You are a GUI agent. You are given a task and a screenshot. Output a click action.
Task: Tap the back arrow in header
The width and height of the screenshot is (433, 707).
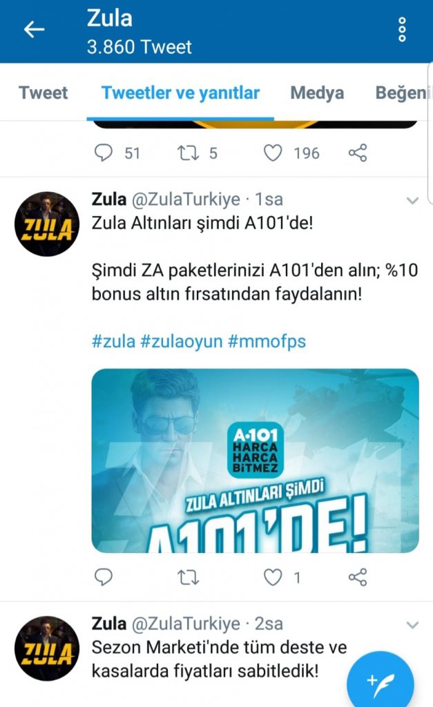tap(34, 30)
